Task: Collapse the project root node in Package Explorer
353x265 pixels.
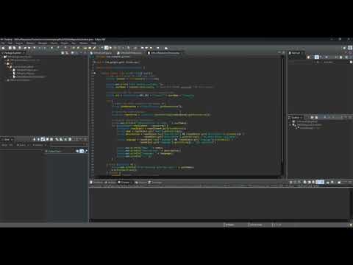Action: [2, 57]
